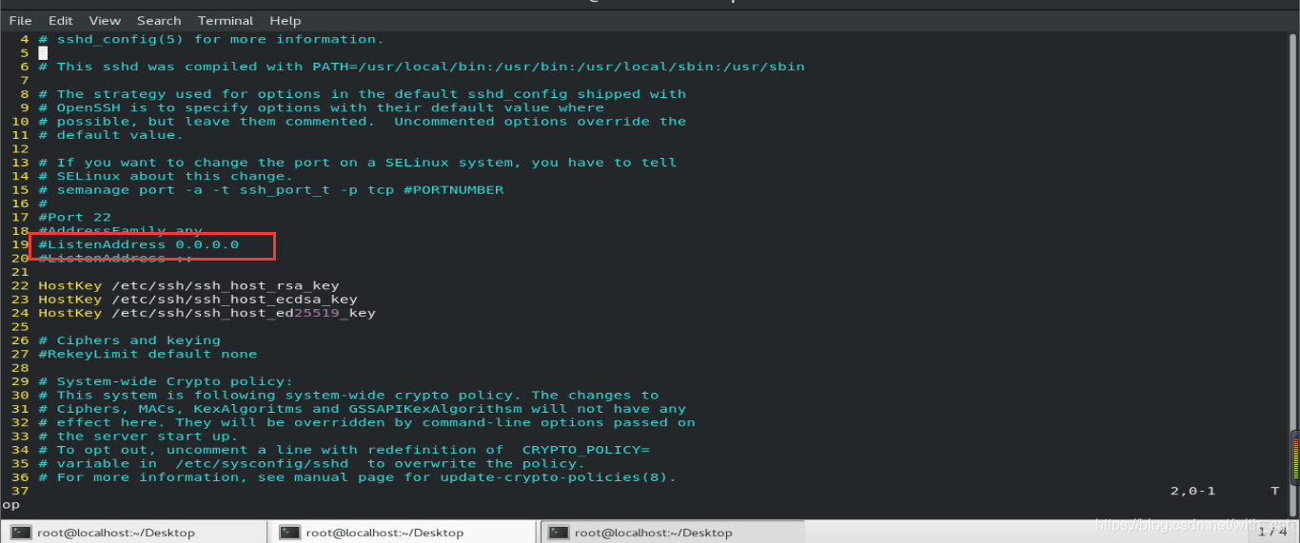The height and width of the screenshot is (543, 1300).
Task: Click the '#Port 22' line
Action: click(74, 217)
